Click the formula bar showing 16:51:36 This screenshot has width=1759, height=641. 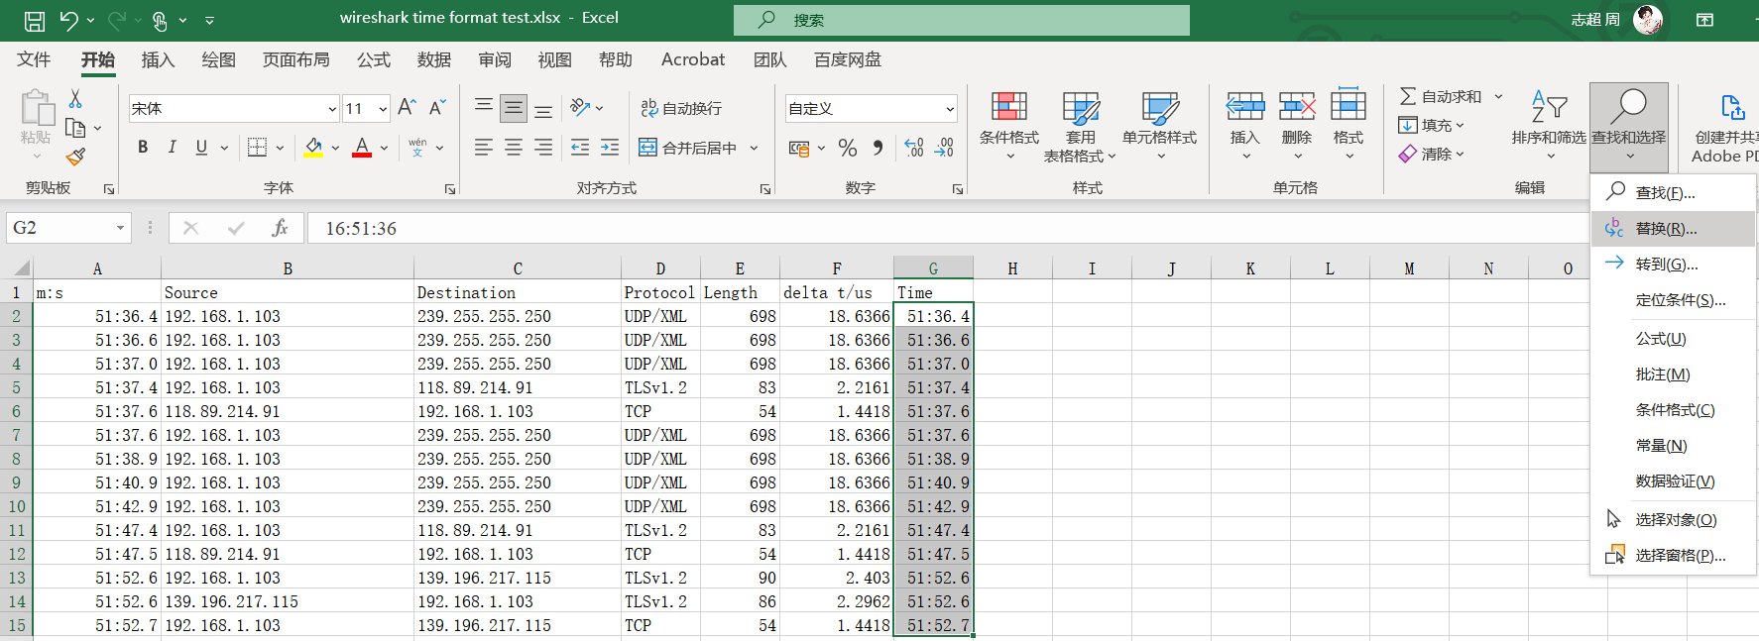947,228
